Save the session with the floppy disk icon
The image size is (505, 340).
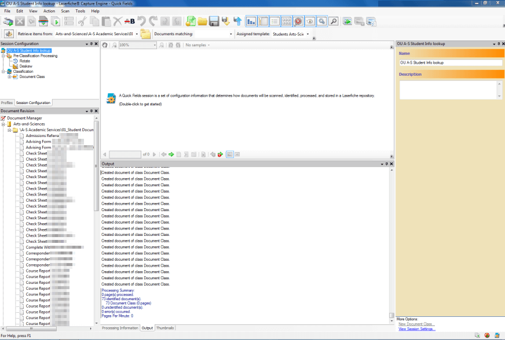tap(214, 21)
